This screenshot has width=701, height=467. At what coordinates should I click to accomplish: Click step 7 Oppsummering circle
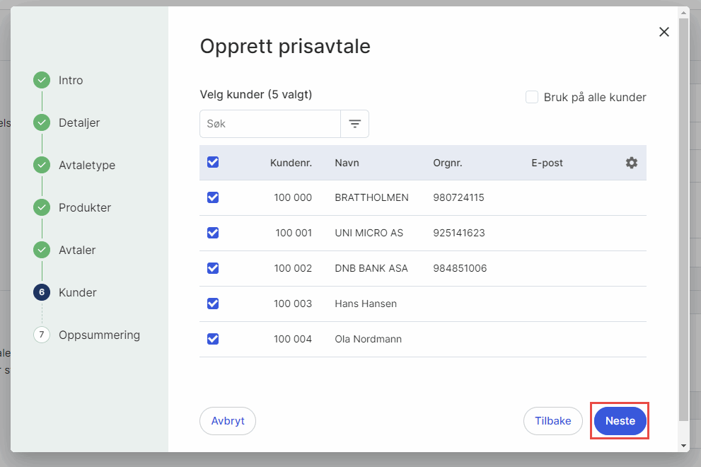click(x=42, y=335)
